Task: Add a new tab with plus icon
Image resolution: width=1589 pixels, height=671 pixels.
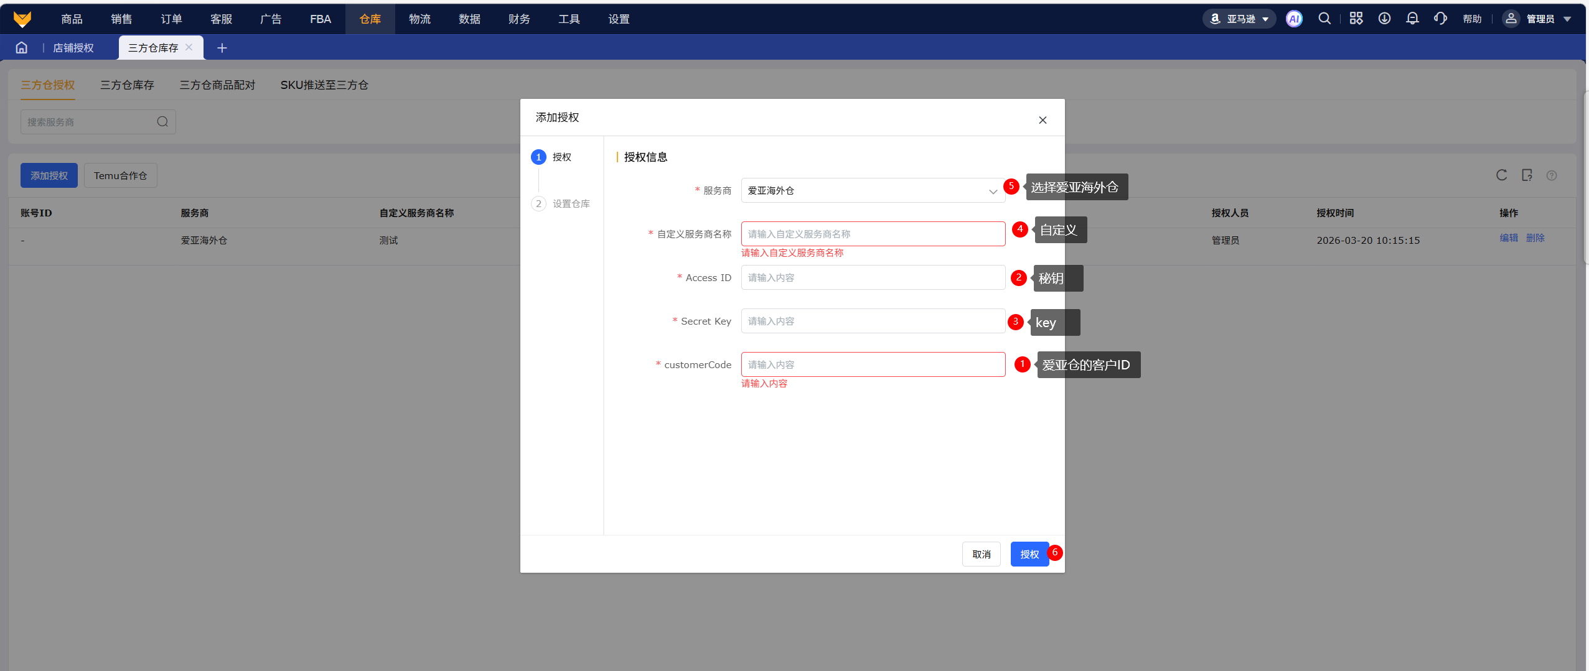Action: click(x=222, y=48)
